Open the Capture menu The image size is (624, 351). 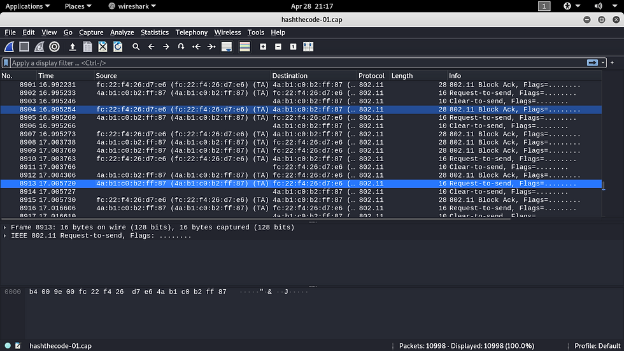[x=91, y=32]
